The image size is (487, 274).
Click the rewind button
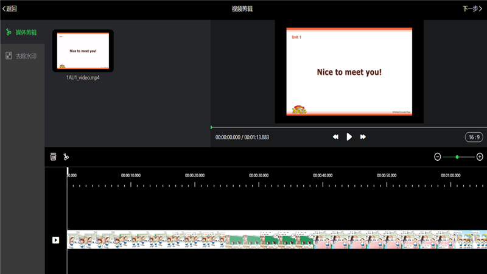click(x=335, y=137)
